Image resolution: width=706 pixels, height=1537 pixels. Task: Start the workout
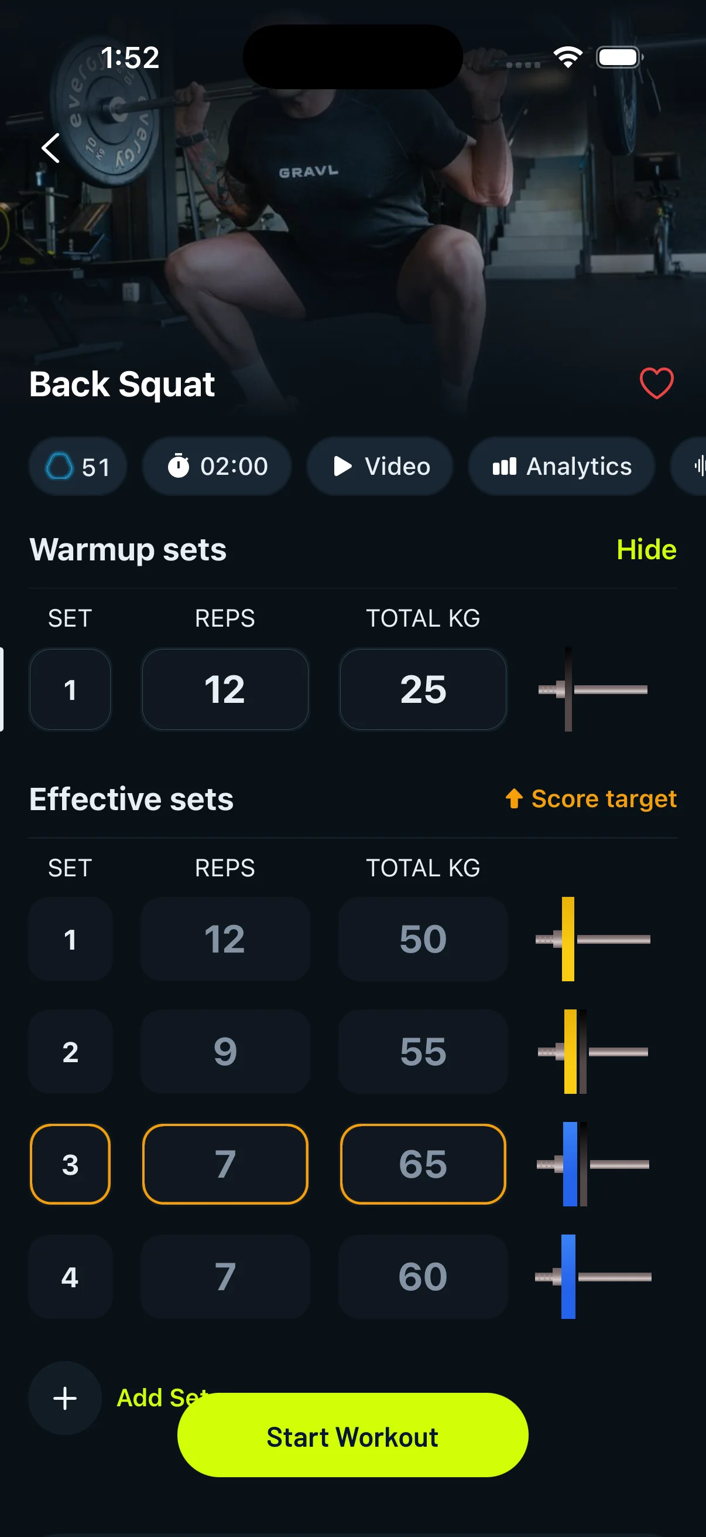pyautogui.click(x=352, y=1435)
